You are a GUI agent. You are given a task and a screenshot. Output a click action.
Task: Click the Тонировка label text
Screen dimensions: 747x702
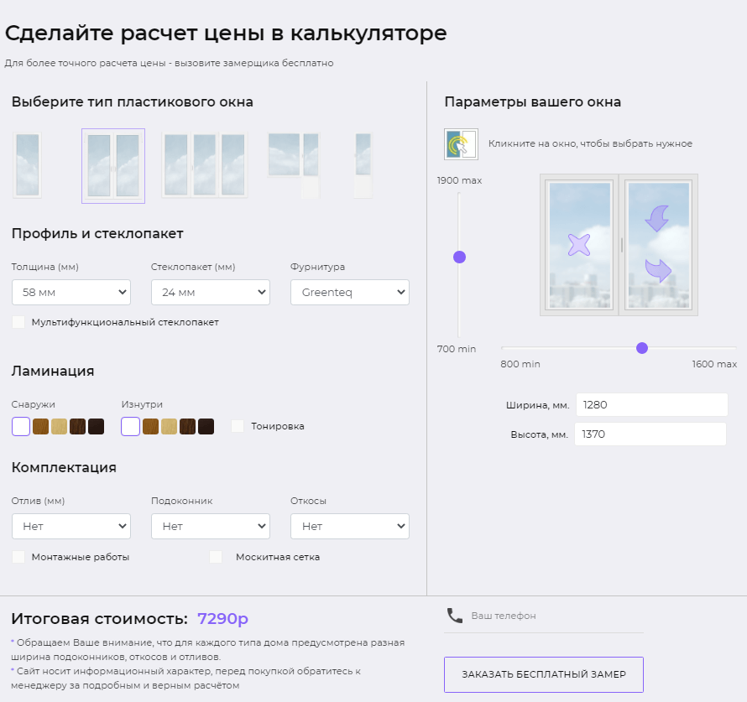click(x=277, y=426)
